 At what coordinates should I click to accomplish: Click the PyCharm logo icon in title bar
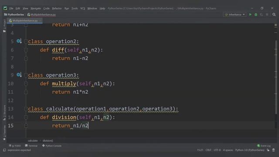pyautogui.click(x=5, y=8)
